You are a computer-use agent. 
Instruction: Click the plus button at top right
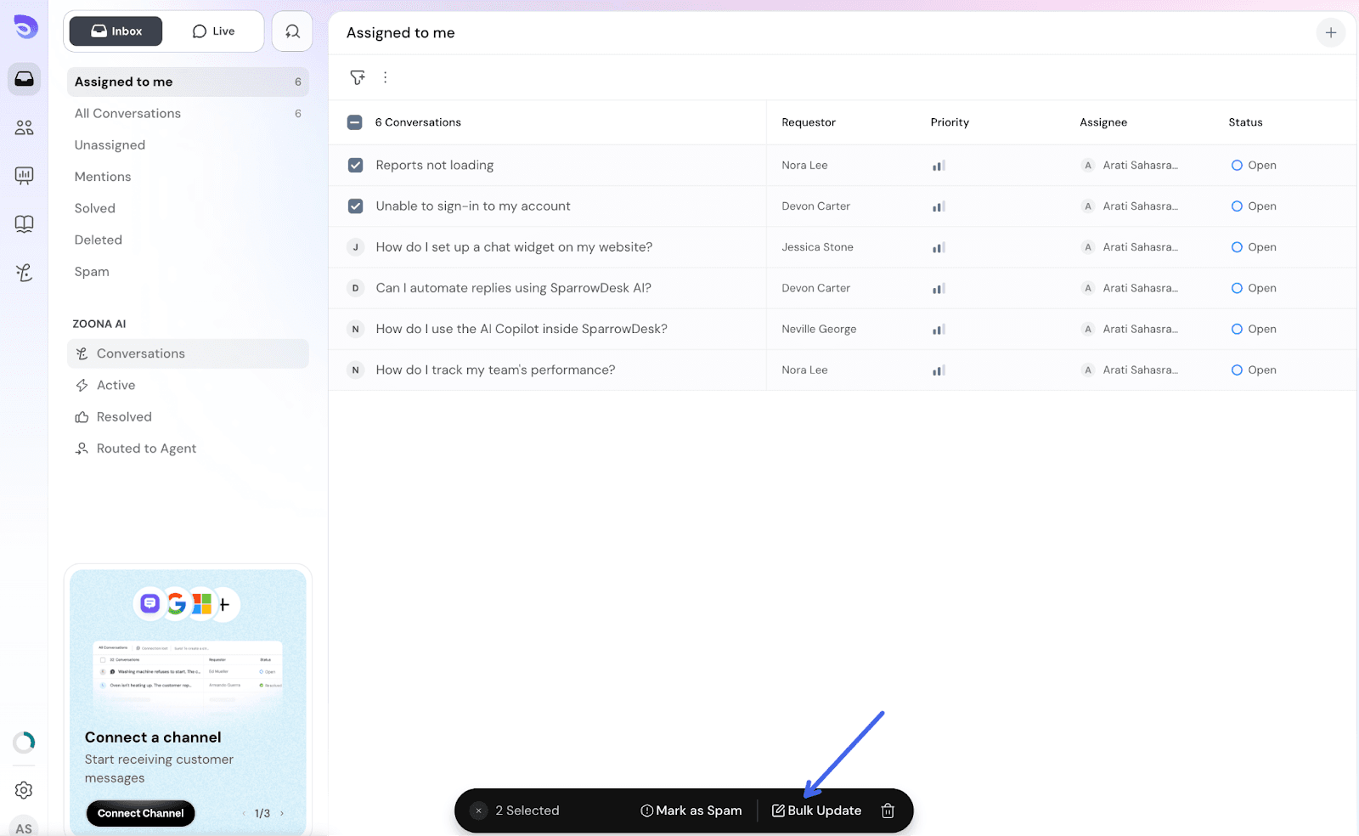(1331, 33)
